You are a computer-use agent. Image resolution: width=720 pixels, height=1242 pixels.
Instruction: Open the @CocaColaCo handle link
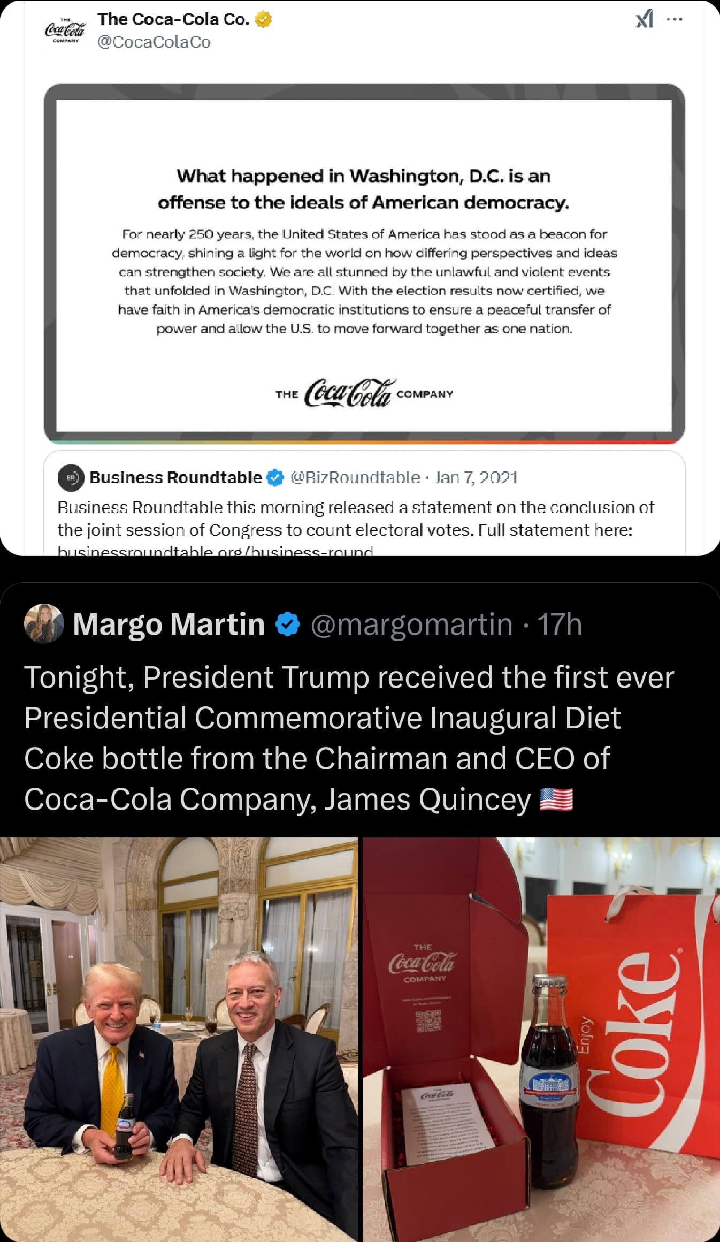tap(154, 42)
